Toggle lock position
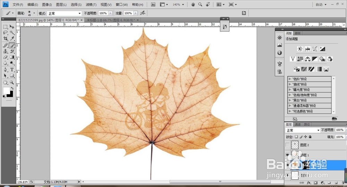The image size is (347, 187). 306,137
